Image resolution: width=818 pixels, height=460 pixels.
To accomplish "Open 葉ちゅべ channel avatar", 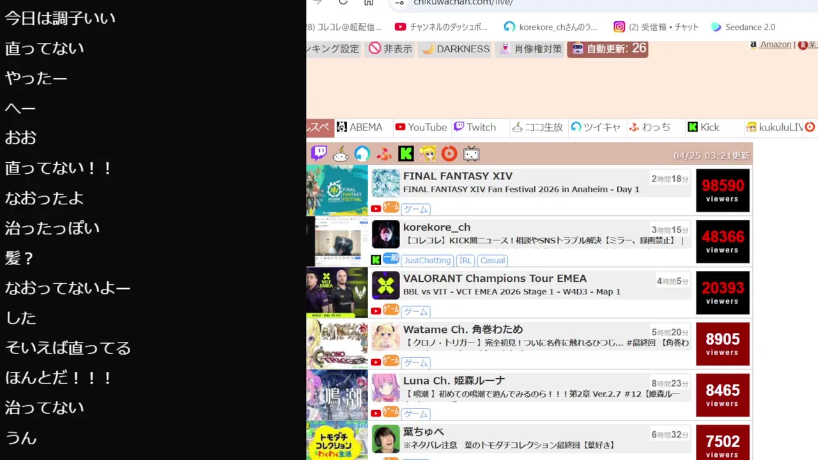I will click(x=386, y=439).
